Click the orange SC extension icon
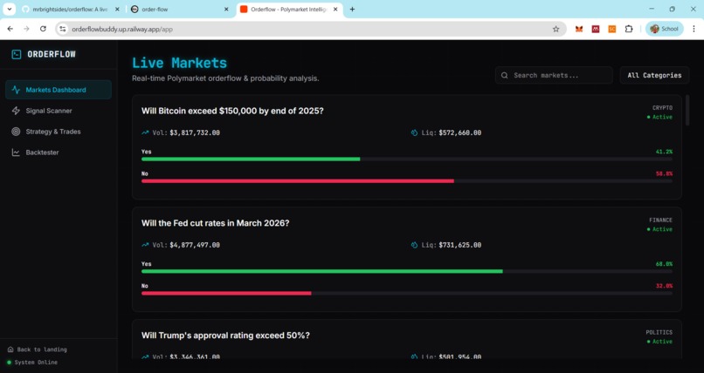 [612, 29]
